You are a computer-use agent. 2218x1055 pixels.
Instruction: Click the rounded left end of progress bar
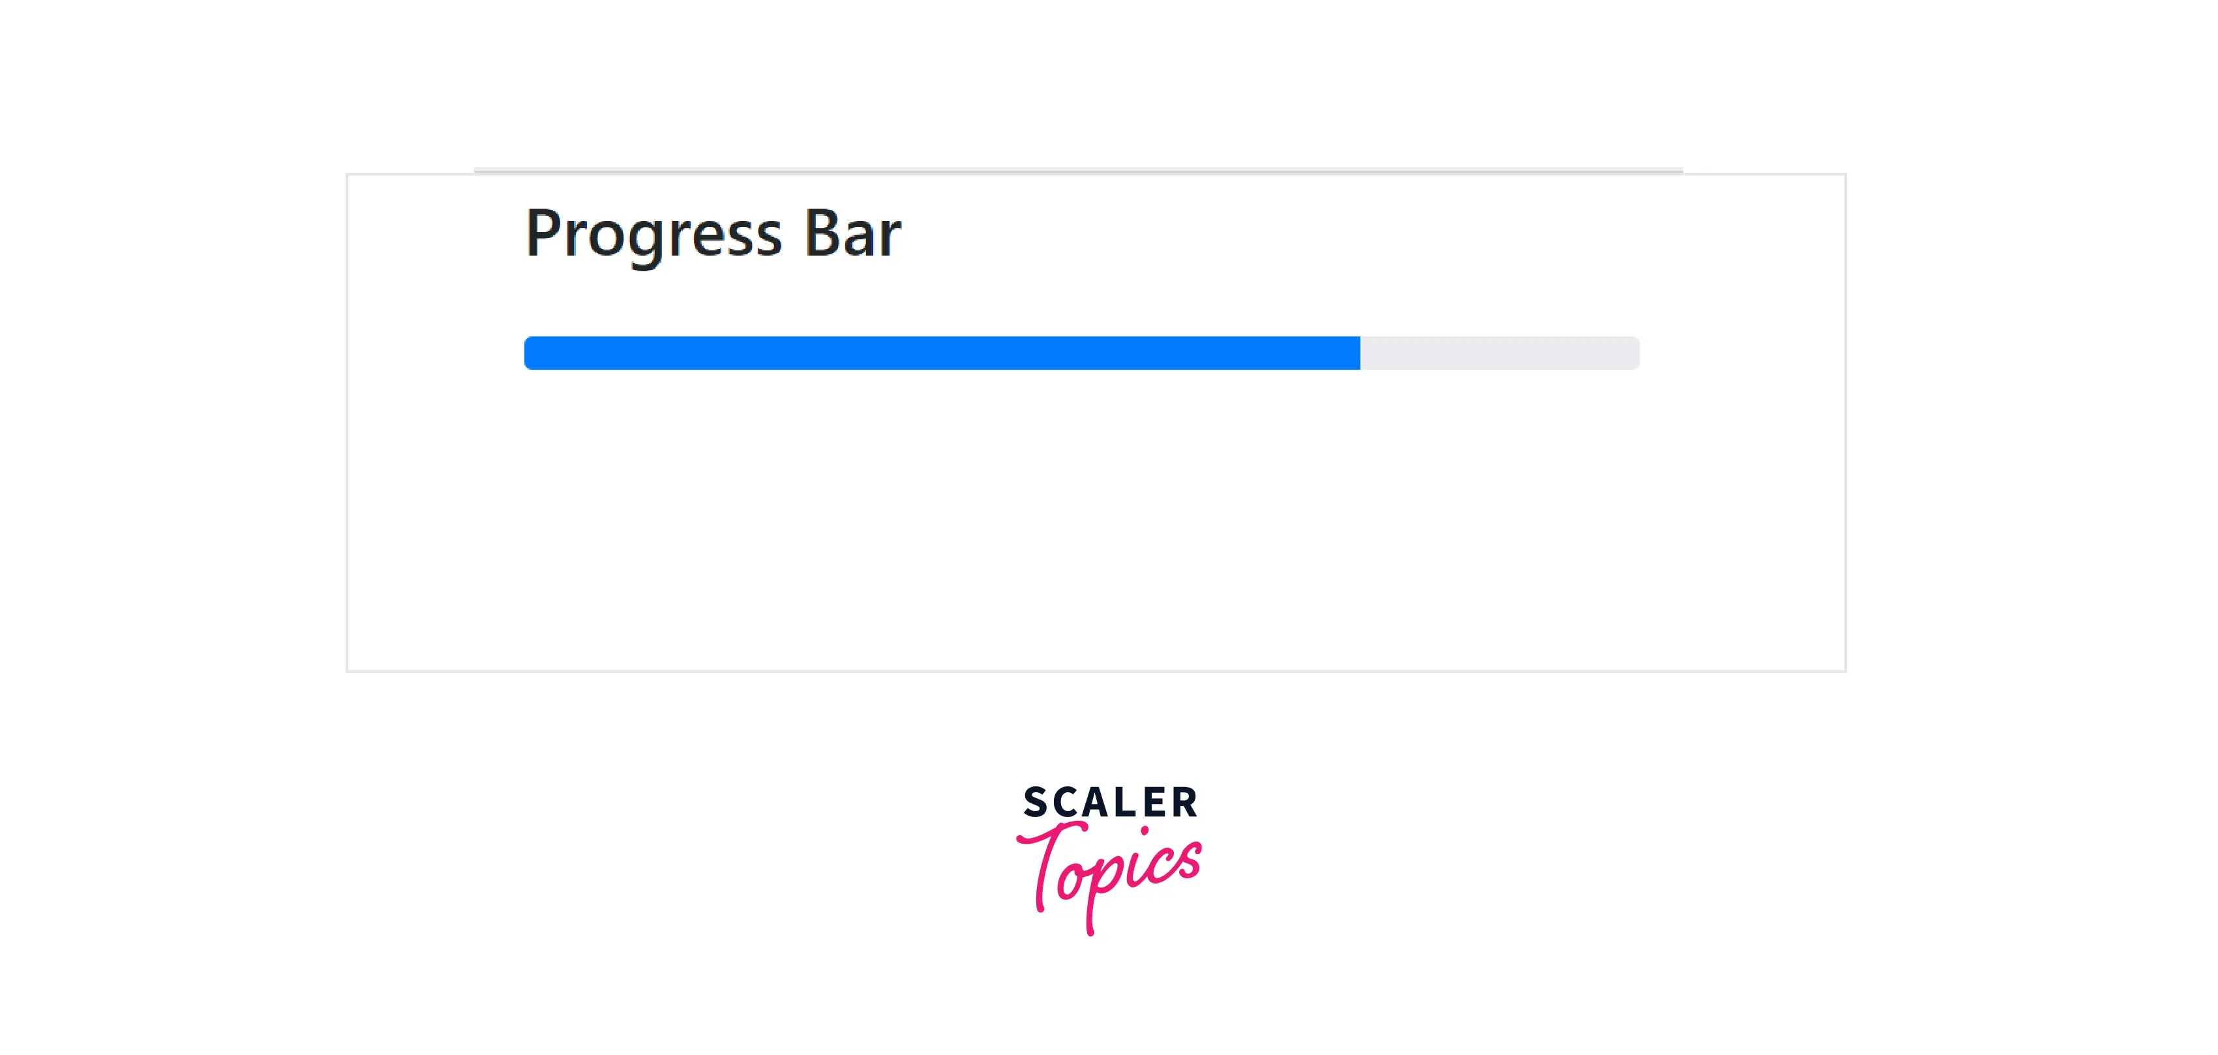click(x=529, y=353)
